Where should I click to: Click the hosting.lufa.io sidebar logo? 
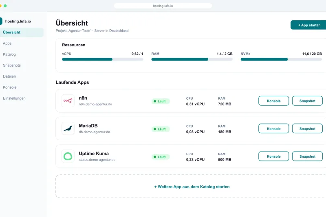(x=1, y=21)
